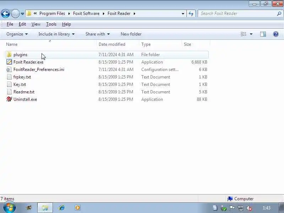Select the plugins folder icon
284x213 pixels.
[x=9, y=55]
